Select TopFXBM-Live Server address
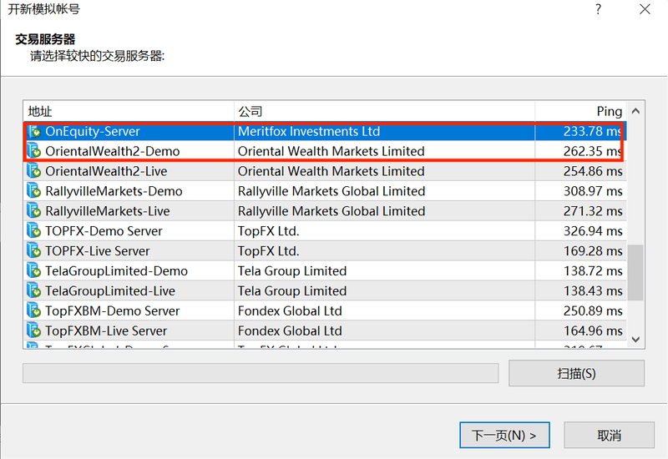Screen dimensions: 668x459 (106, 330)
